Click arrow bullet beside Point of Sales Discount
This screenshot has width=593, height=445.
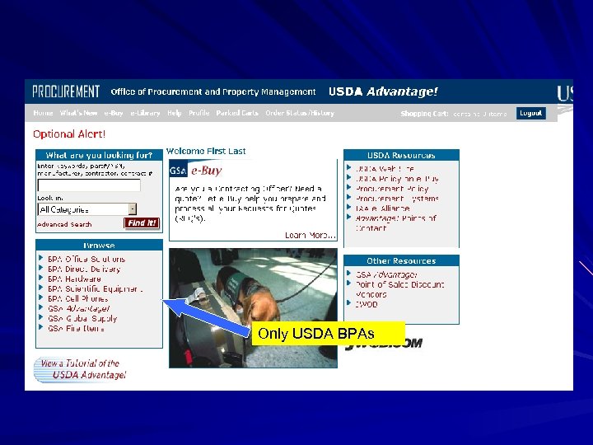point(349,283)
